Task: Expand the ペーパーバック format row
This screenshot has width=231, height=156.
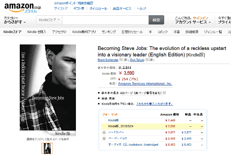Action: 104,138
